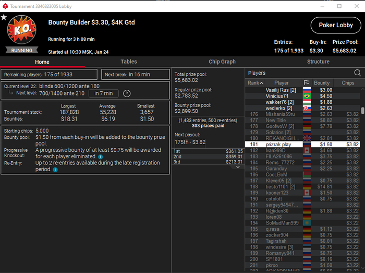Click Russian flag next to Vasilij Rus
Screen dimensions: 365x273
pyautogui.click(x=307, y=90)
